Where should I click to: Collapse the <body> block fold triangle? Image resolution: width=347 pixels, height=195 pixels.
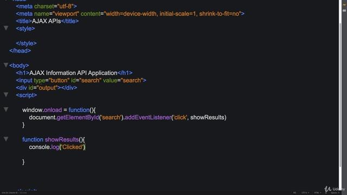6,65
